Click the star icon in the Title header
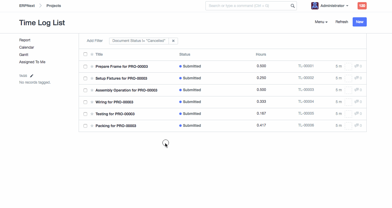Screen dimensions: 392x208 92,54
